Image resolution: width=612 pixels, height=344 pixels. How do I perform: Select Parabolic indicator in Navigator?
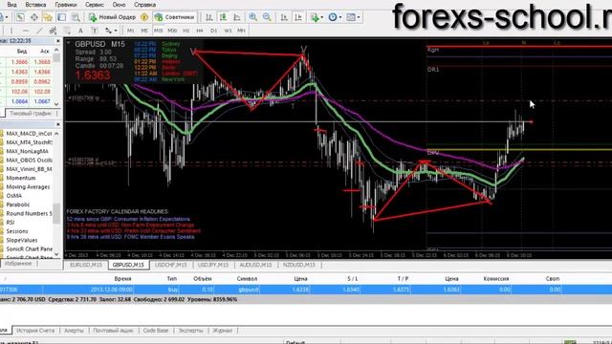pos(18,204)
